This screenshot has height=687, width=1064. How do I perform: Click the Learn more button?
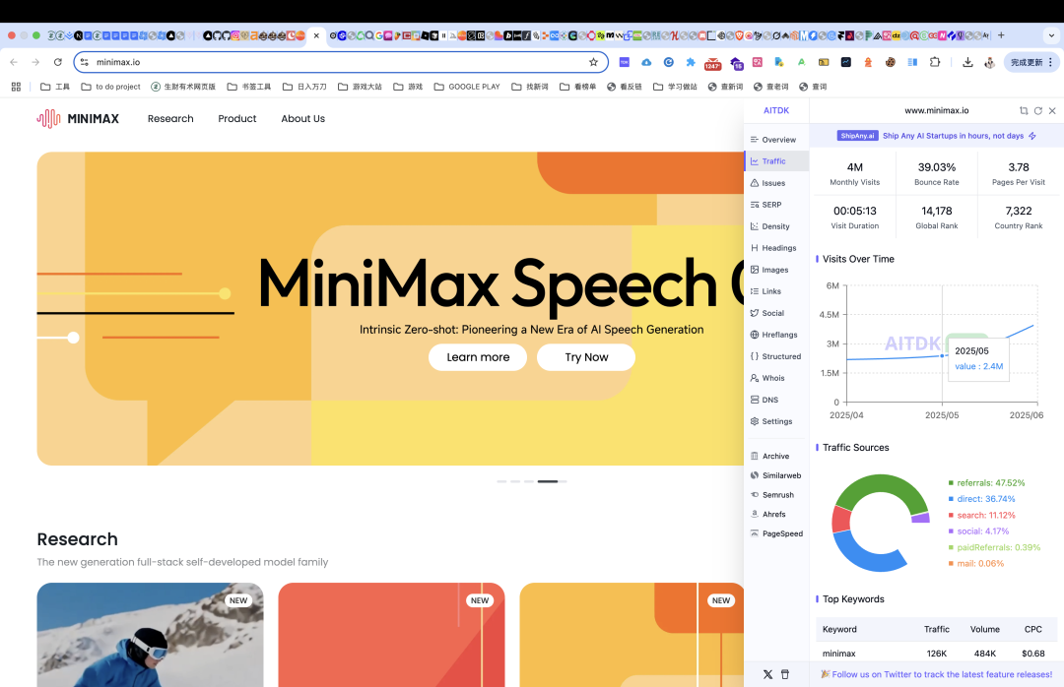(478, 357)
